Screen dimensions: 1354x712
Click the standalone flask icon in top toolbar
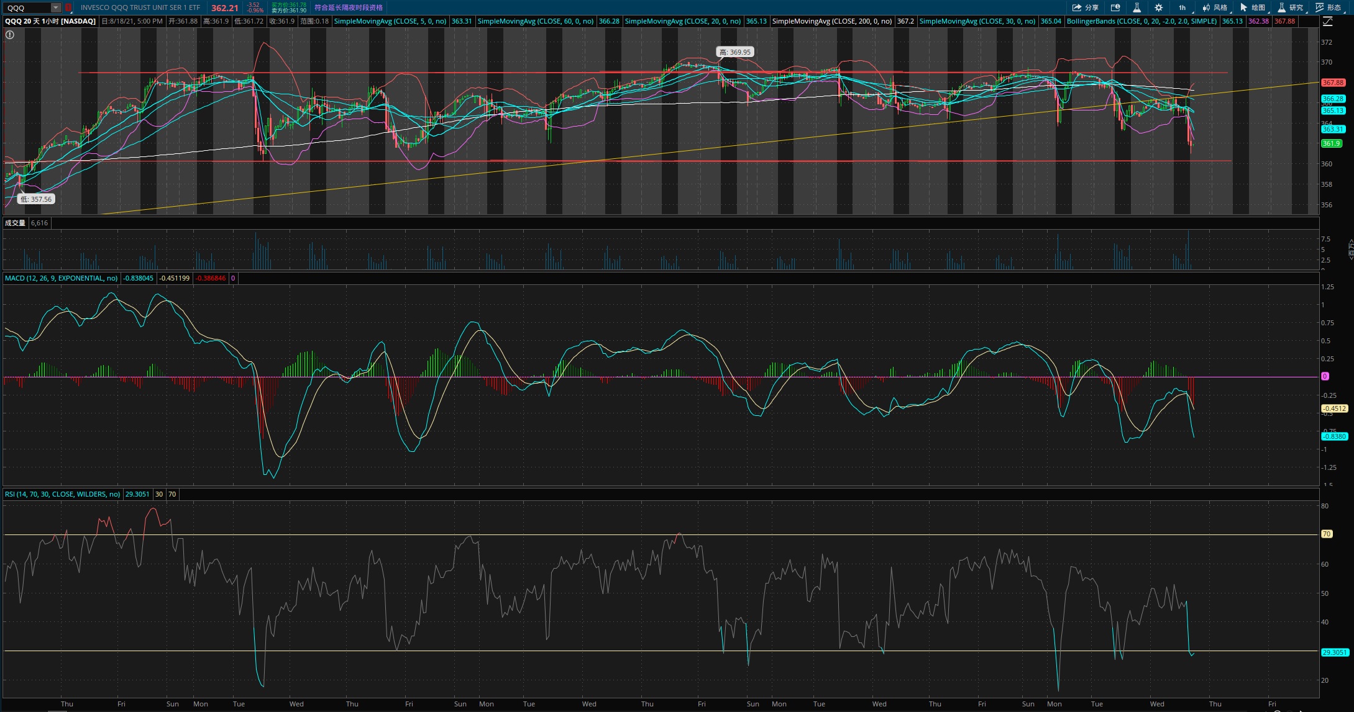[1137, 7]
